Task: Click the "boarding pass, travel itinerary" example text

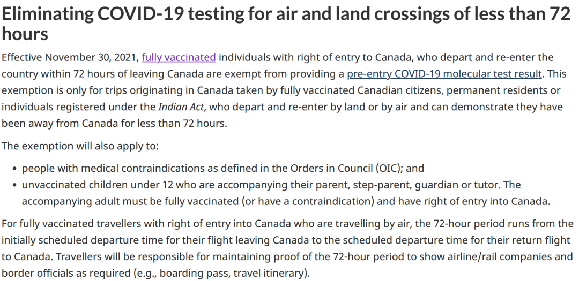Action: coord(232,274)
